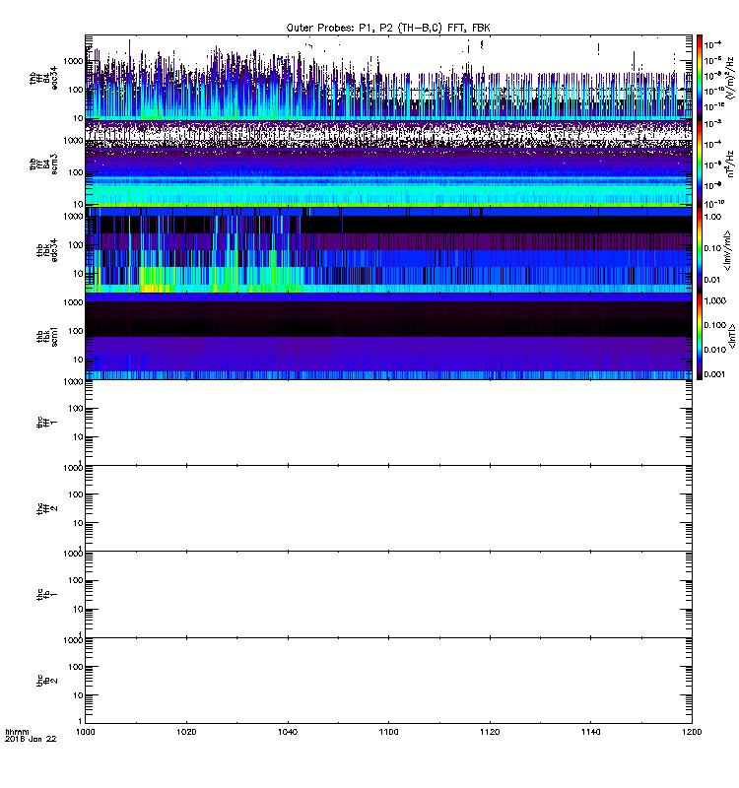Screen dimensions: 739x788
Task: Click the thc fb 1 axis label
Action: [46, 594]
